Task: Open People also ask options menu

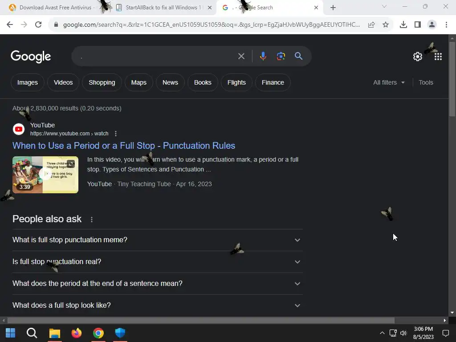Action: (92, 219)
